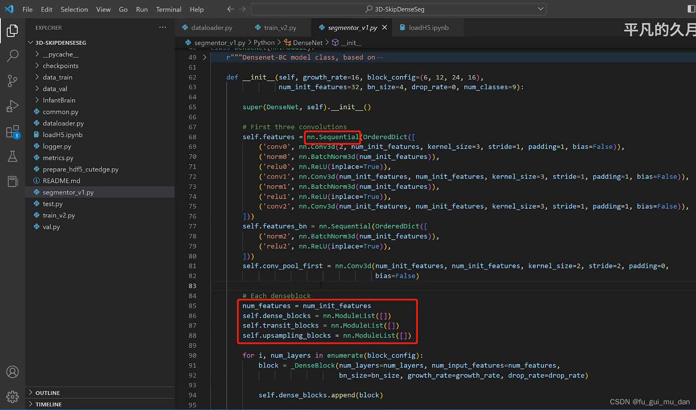Image resolution: width=696 pixels, height=410 pixels.
Task: Go back using the left arrow
Action: click(x=230, y=9)
